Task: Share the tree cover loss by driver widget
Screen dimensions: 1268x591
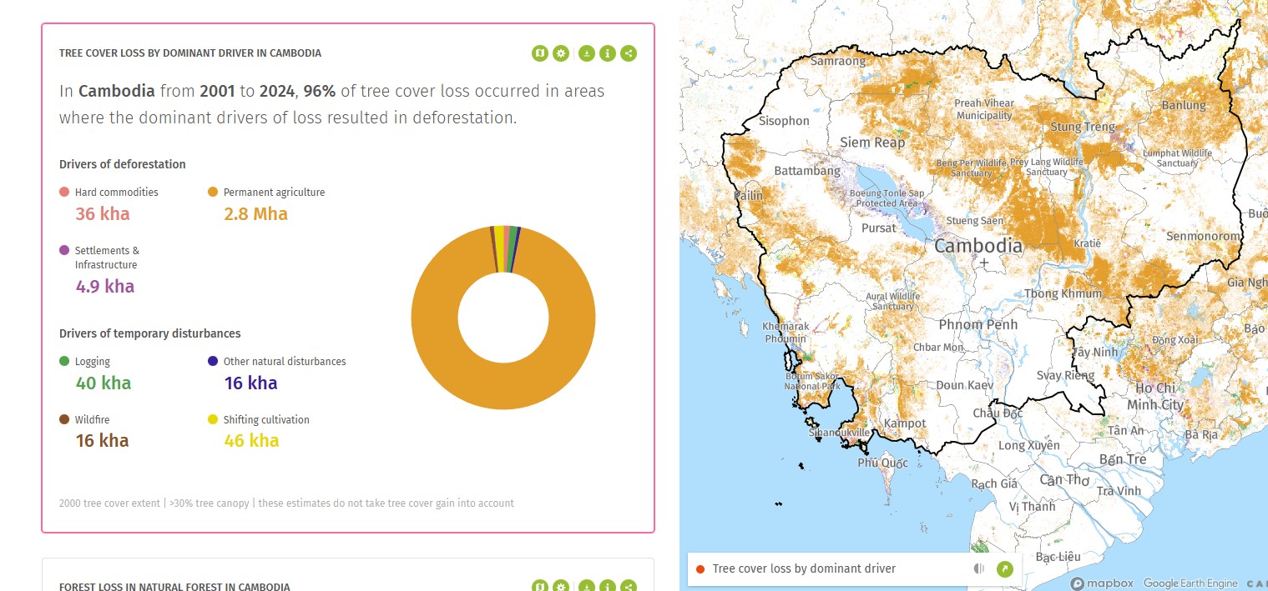Action: coord(629,53)
